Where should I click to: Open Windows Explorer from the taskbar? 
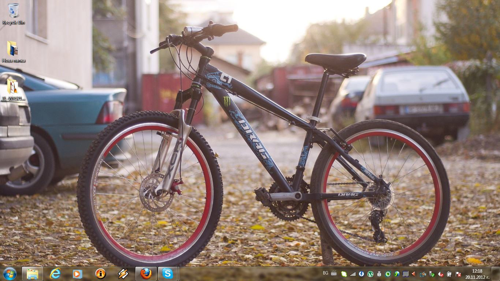[x=33, y=274]
